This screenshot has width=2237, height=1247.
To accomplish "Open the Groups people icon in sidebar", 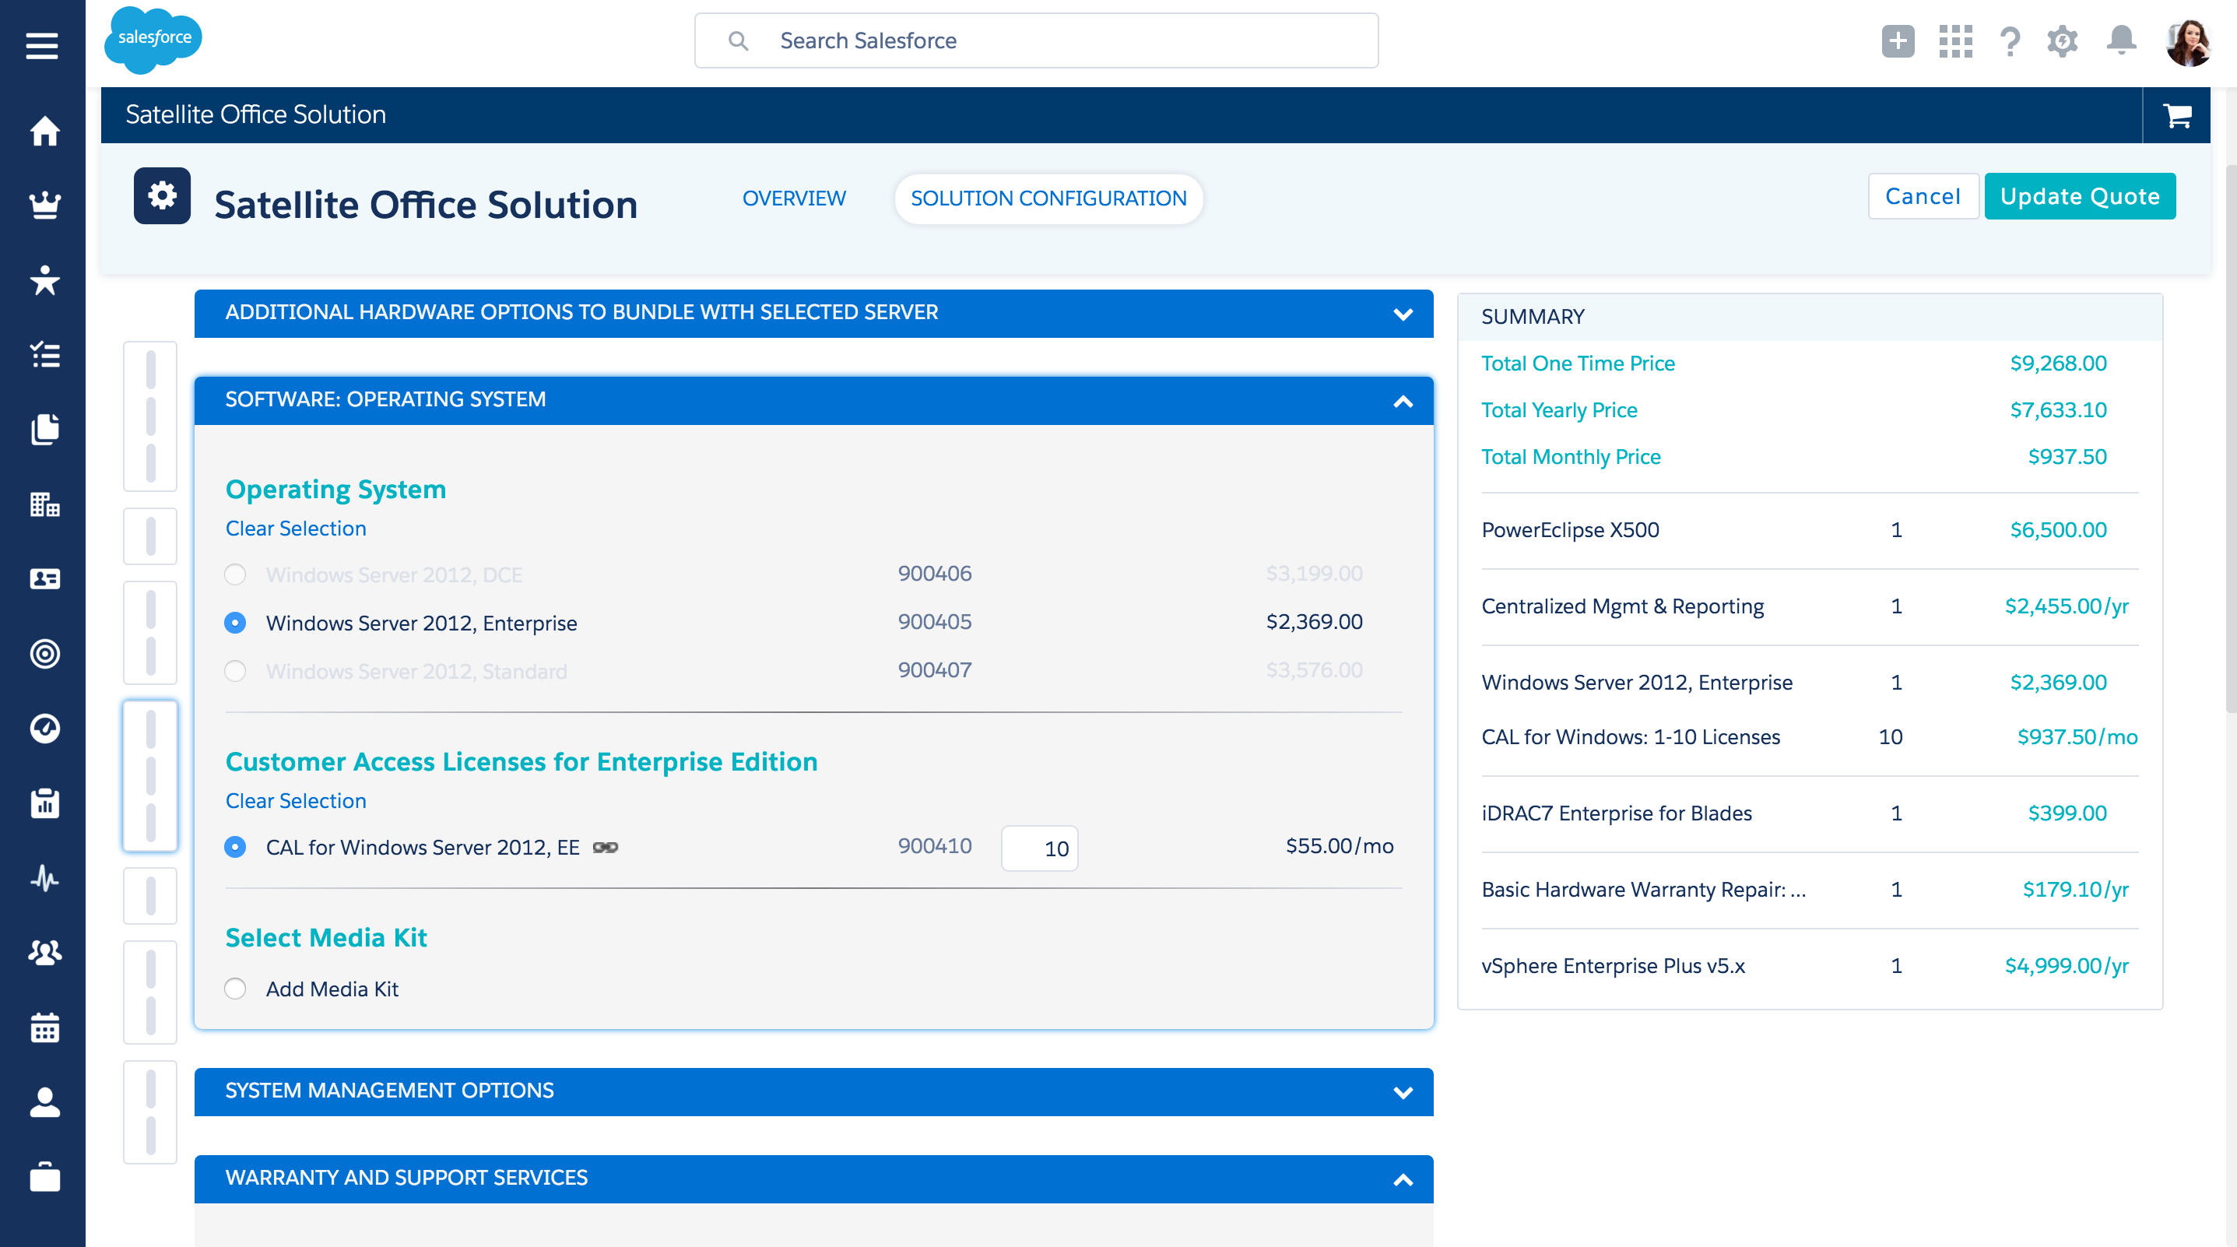I will point(44,954).
